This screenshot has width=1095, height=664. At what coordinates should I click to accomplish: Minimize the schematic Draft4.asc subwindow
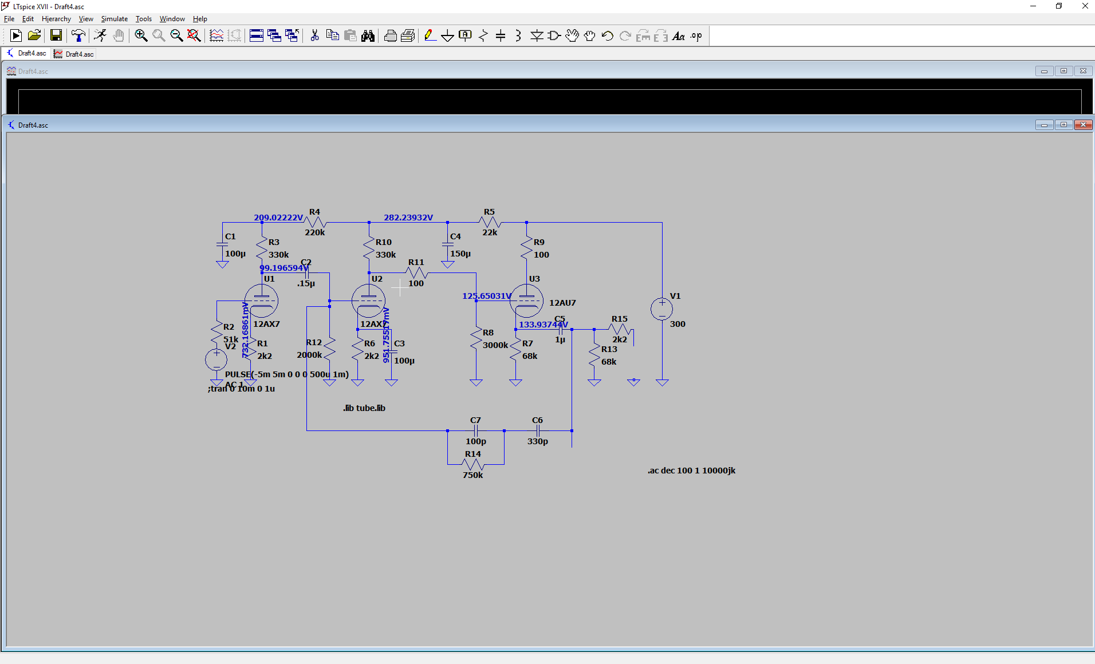[x=1044, y=125]
